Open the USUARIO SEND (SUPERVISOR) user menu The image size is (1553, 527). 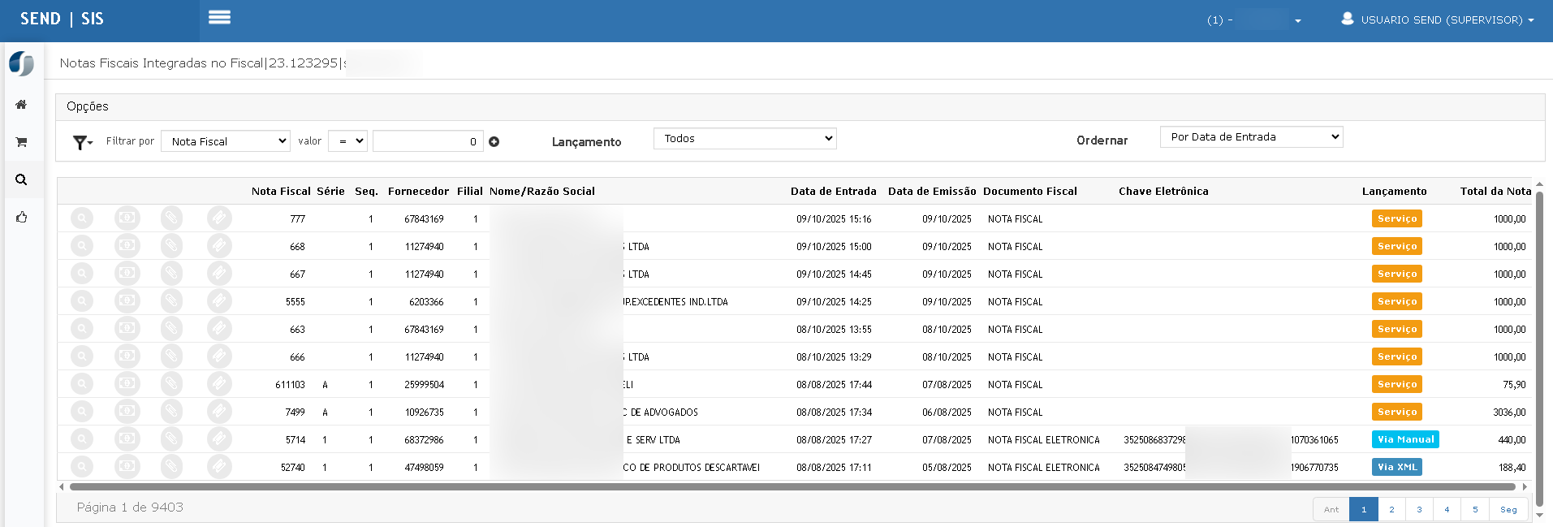pos(1439,19)
